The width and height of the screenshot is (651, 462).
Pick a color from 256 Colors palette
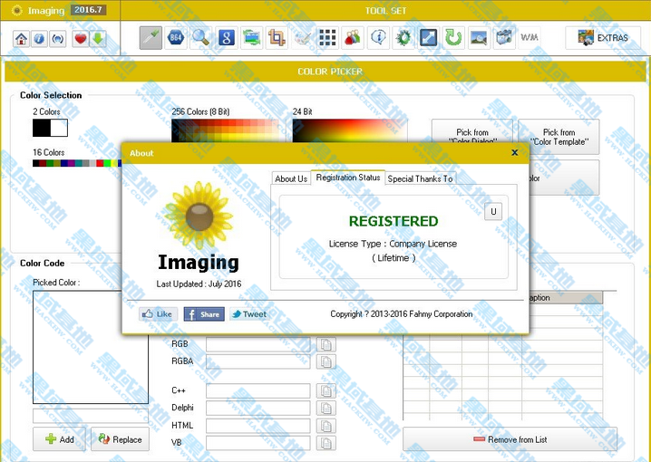(226, 131)
